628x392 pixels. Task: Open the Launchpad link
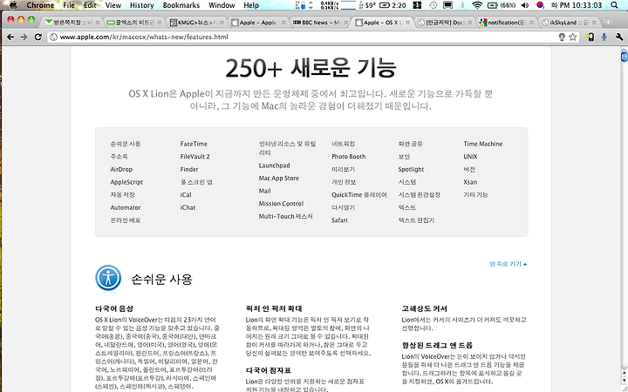pos(275,166)
